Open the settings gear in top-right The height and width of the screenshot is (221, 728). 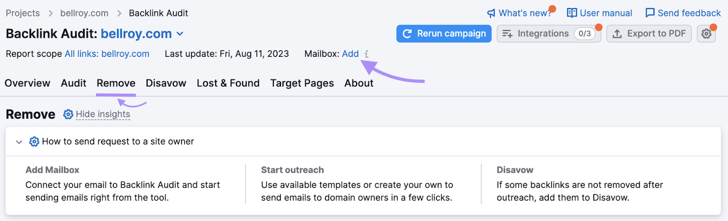(x=706, y=34)
